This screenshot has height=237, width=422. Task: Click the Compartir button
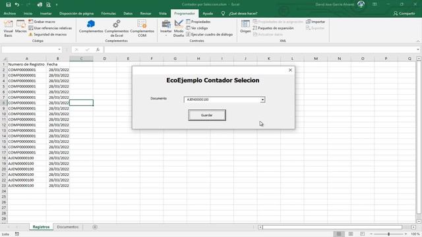pos(404,13)
